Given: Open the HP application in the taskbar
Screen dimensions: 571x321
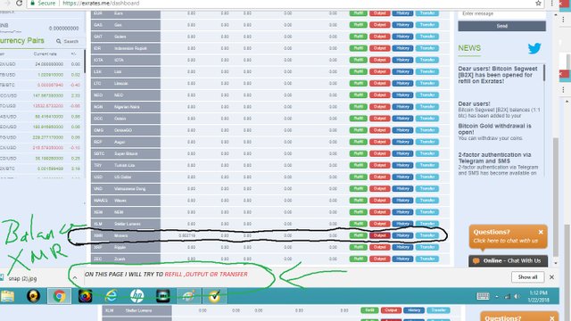Looking at the screenshot, I should (137, 296).
